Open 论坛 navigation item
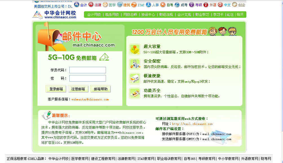283x163 pixels. [x=230, y=15]
